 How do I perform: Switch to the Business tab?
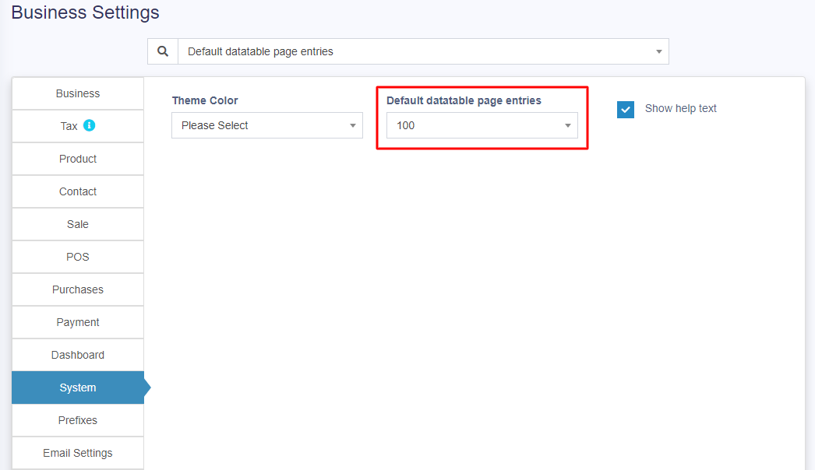click(x=78, y=93)
